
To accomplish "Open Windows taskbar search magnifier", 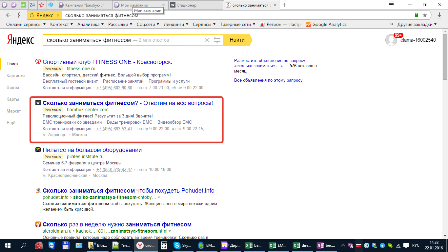I will point(24,245).
